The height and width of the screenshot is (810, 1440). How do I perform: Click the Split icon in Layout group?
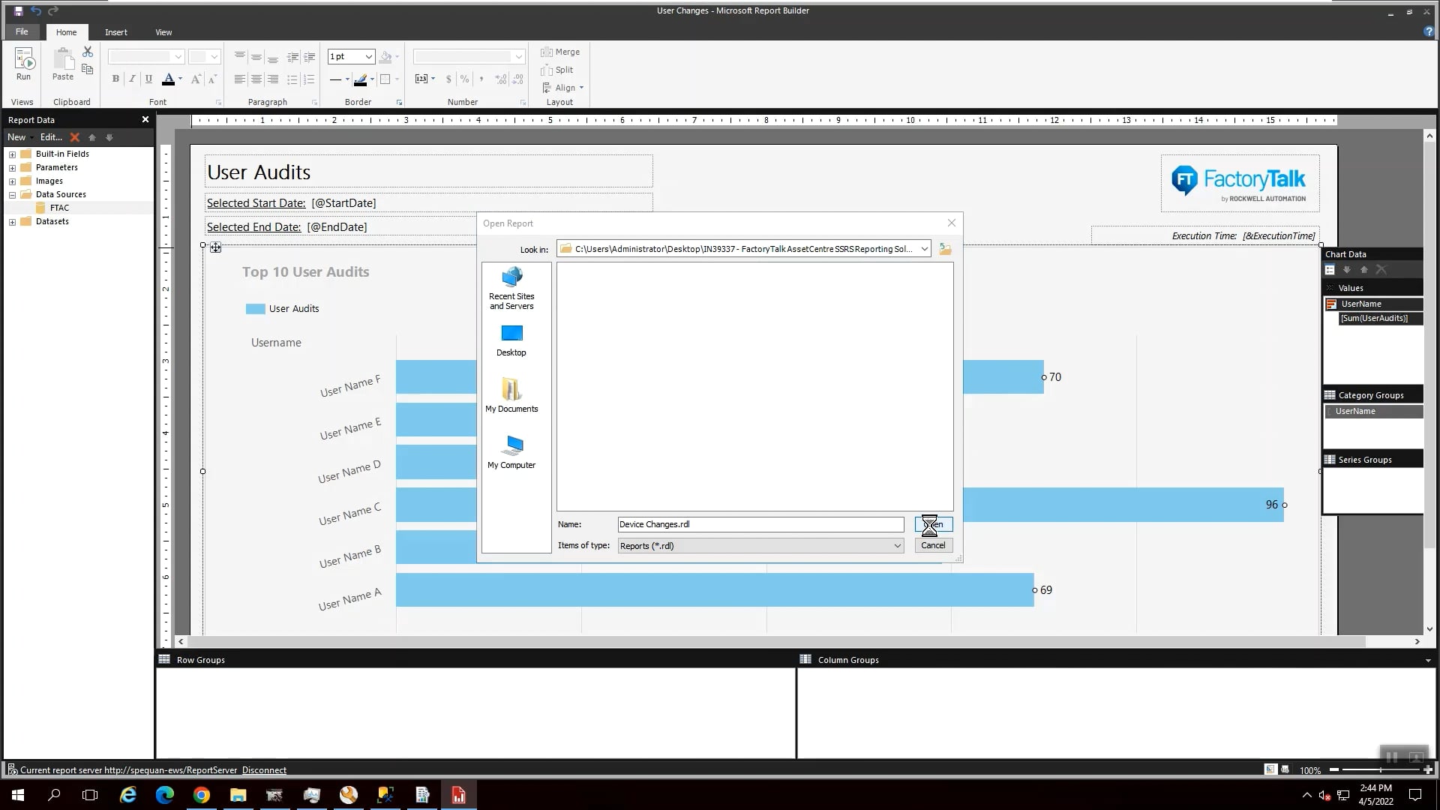click(558, 70)
